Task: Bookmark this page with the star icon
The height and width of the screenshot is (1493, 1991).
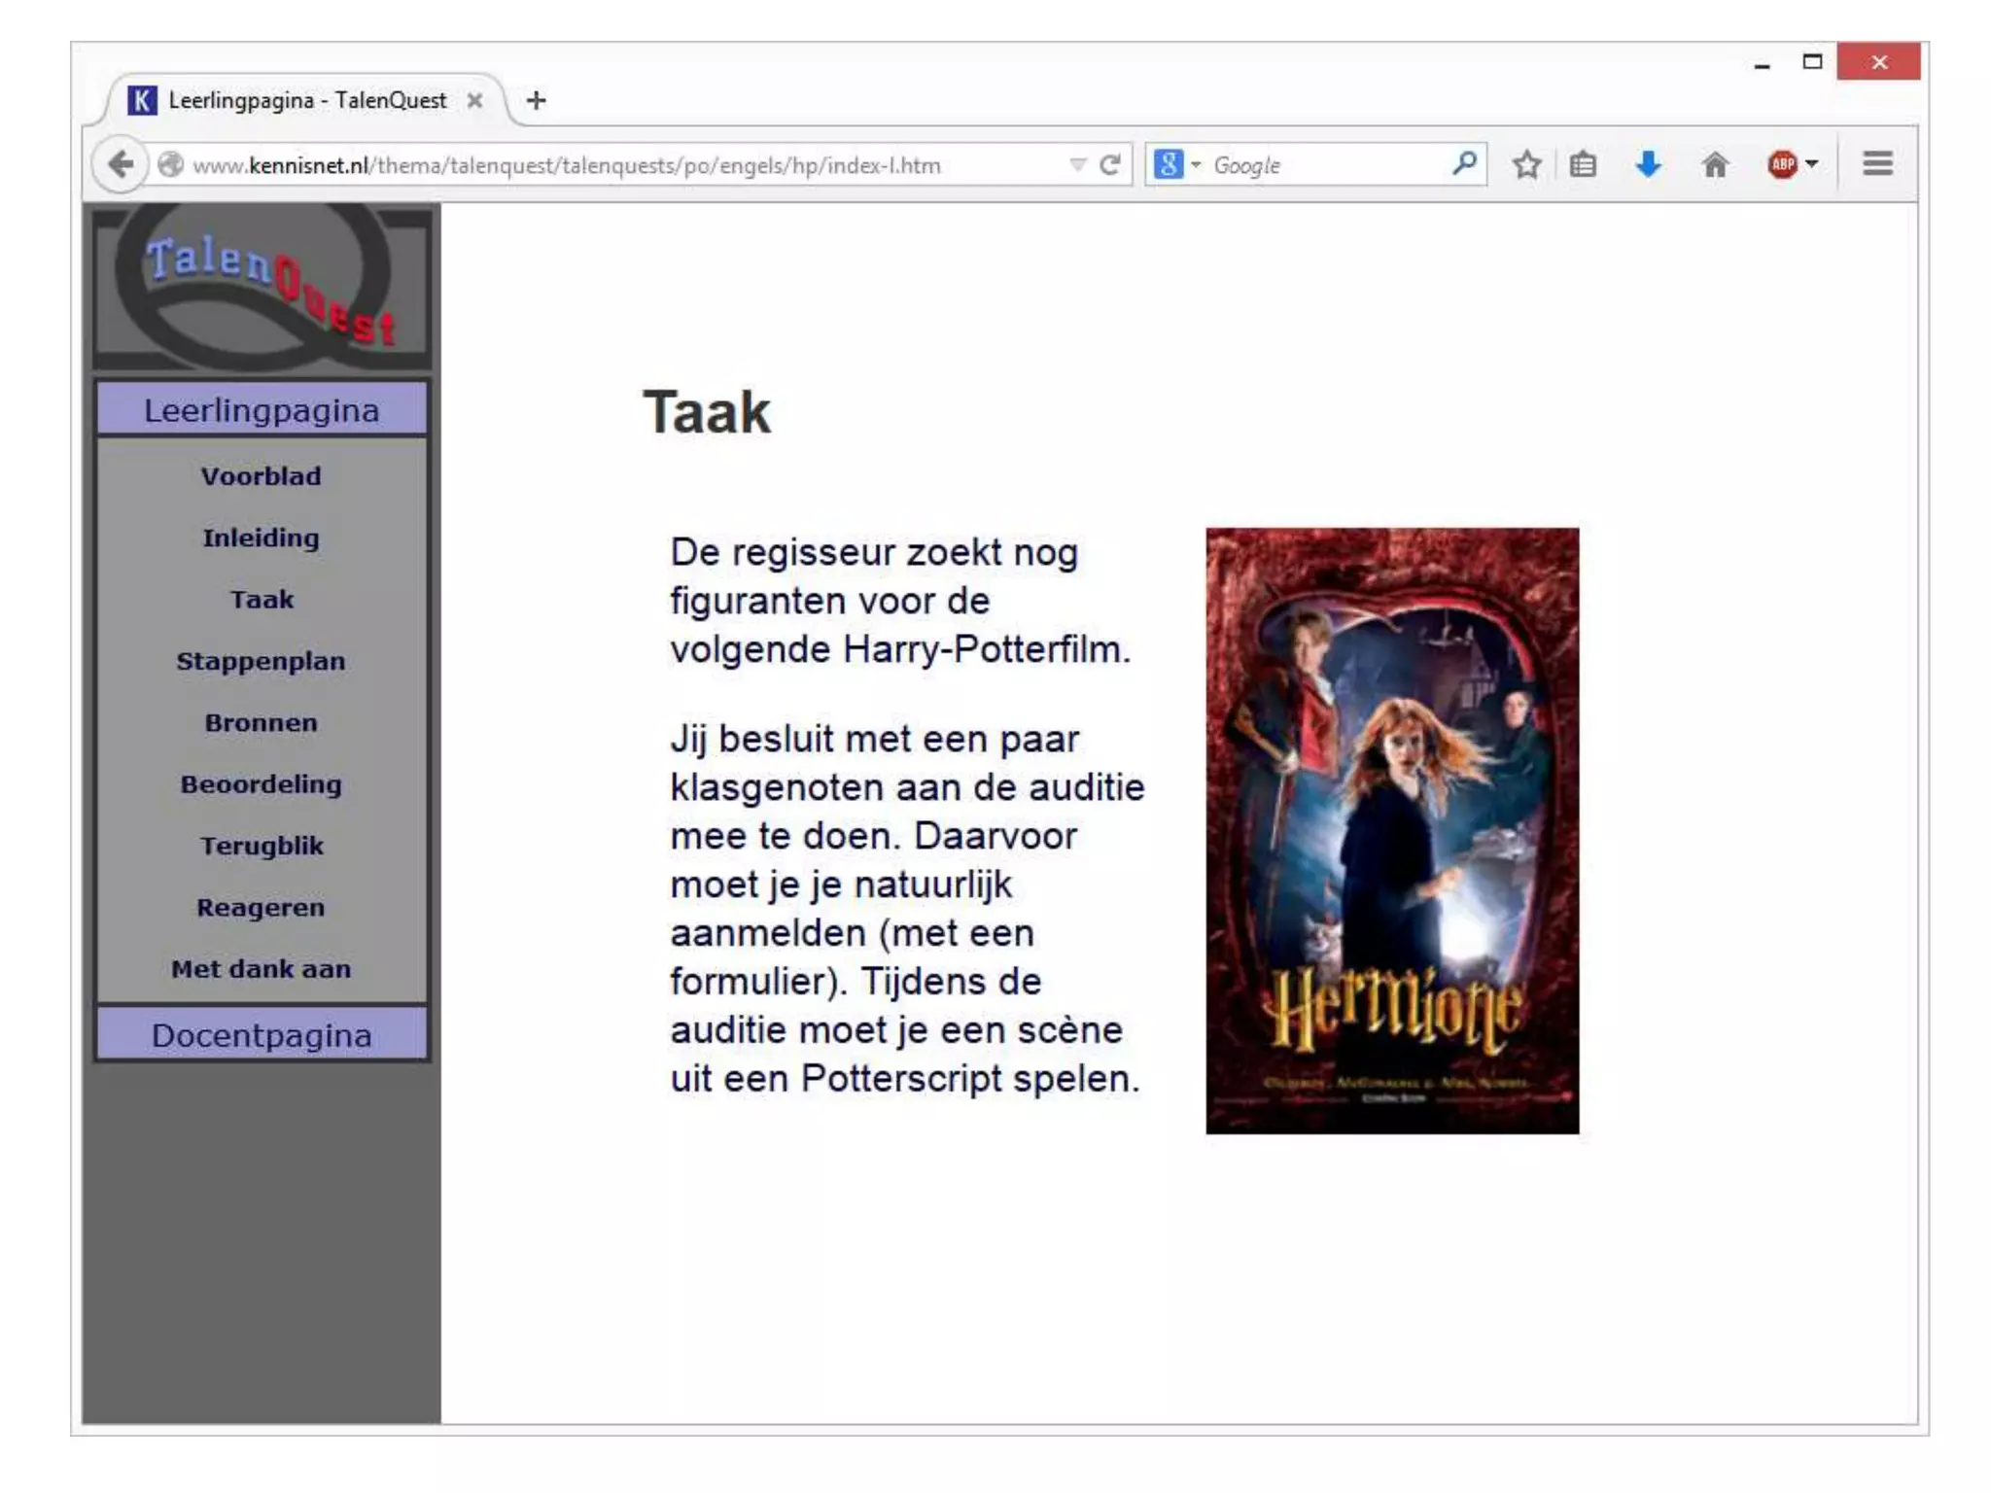Action: (1526, 164)
